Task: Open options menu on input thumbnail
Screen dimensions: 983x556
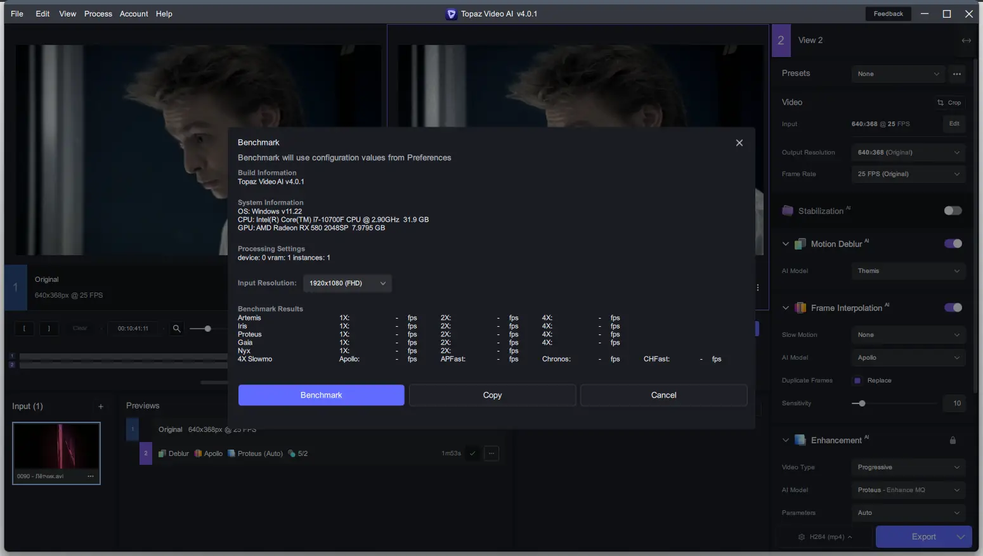Action: [91, 476]
